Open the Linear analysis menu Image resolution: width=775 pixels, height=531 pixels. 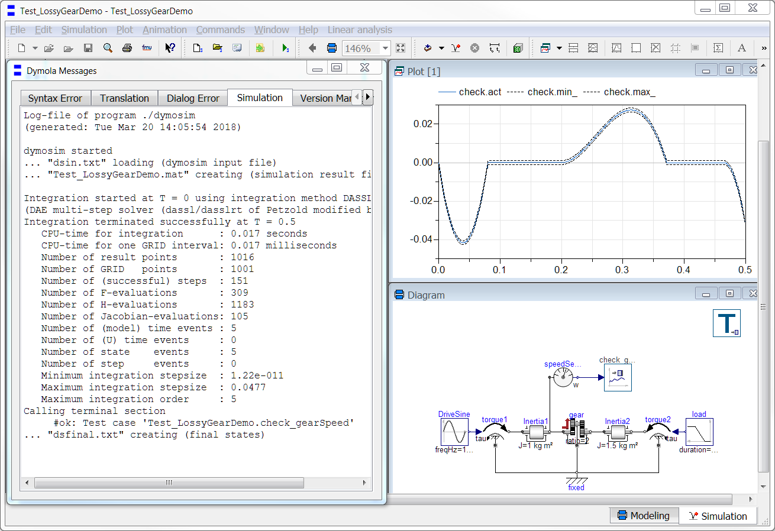(x=359, y=30)
